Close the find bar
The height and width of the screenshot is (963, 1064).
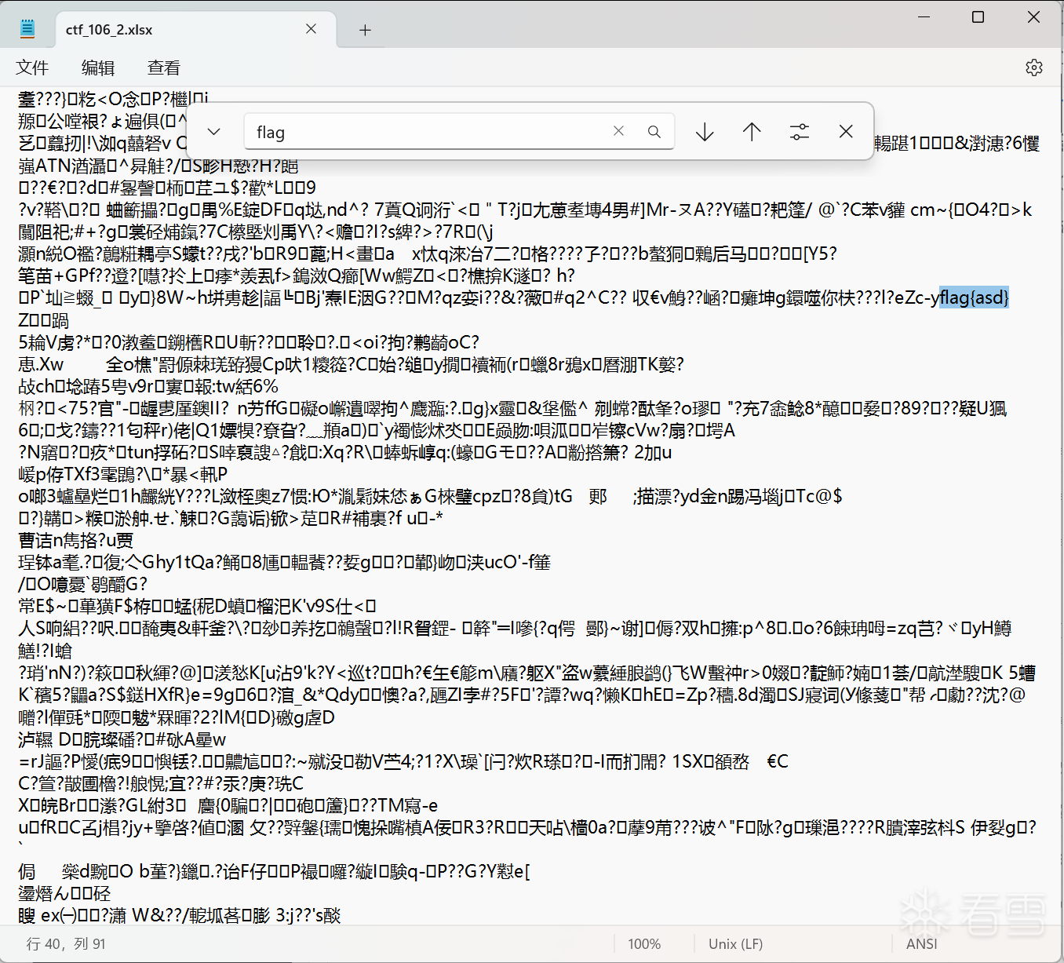846,131
